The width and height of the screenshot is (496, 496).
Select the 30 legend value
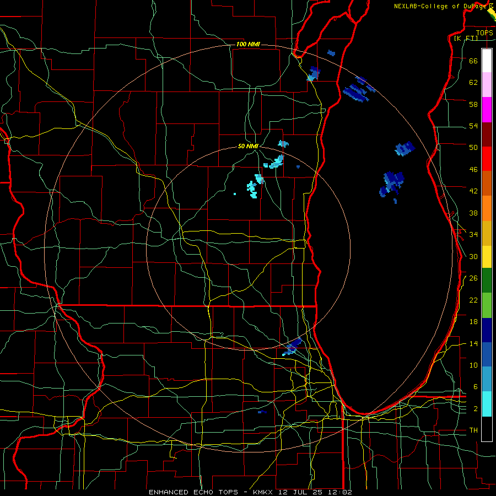473,256
